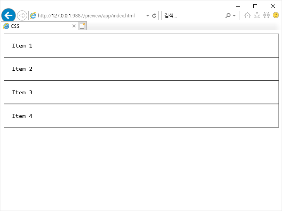Minimize the browser window
The height and width of the screenshot is (211, 282).
[x=238, y=6]
